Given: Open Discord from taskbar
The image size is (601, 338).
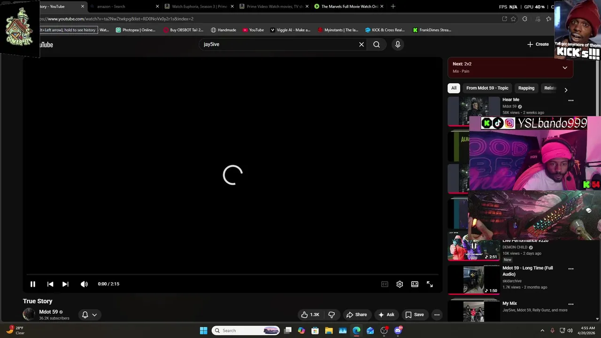Looking at the screenshot, I should point(398,330).
